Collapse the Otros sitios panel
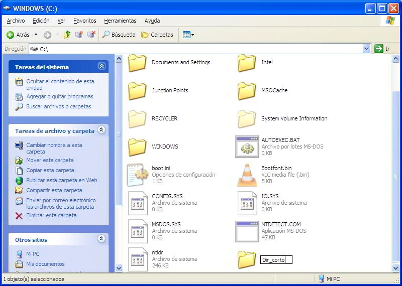This screenshot has width=402, height=286. point(102,239)
